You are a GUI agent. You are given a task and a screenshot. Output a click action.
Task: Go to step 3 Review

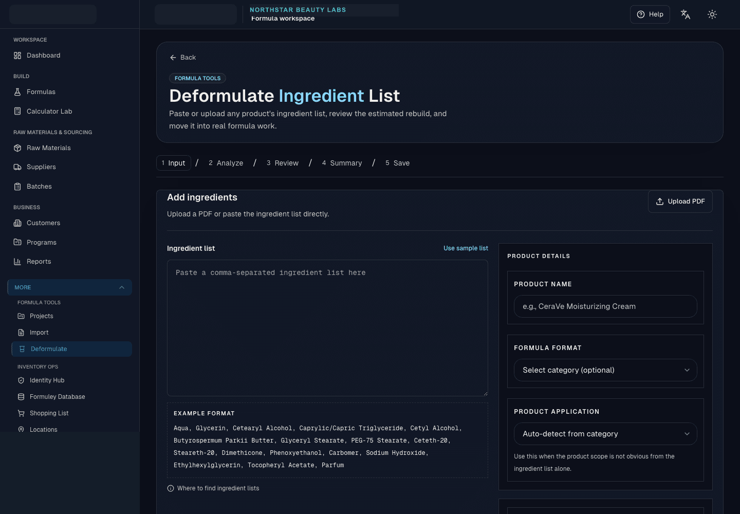[x=283, y=163]
